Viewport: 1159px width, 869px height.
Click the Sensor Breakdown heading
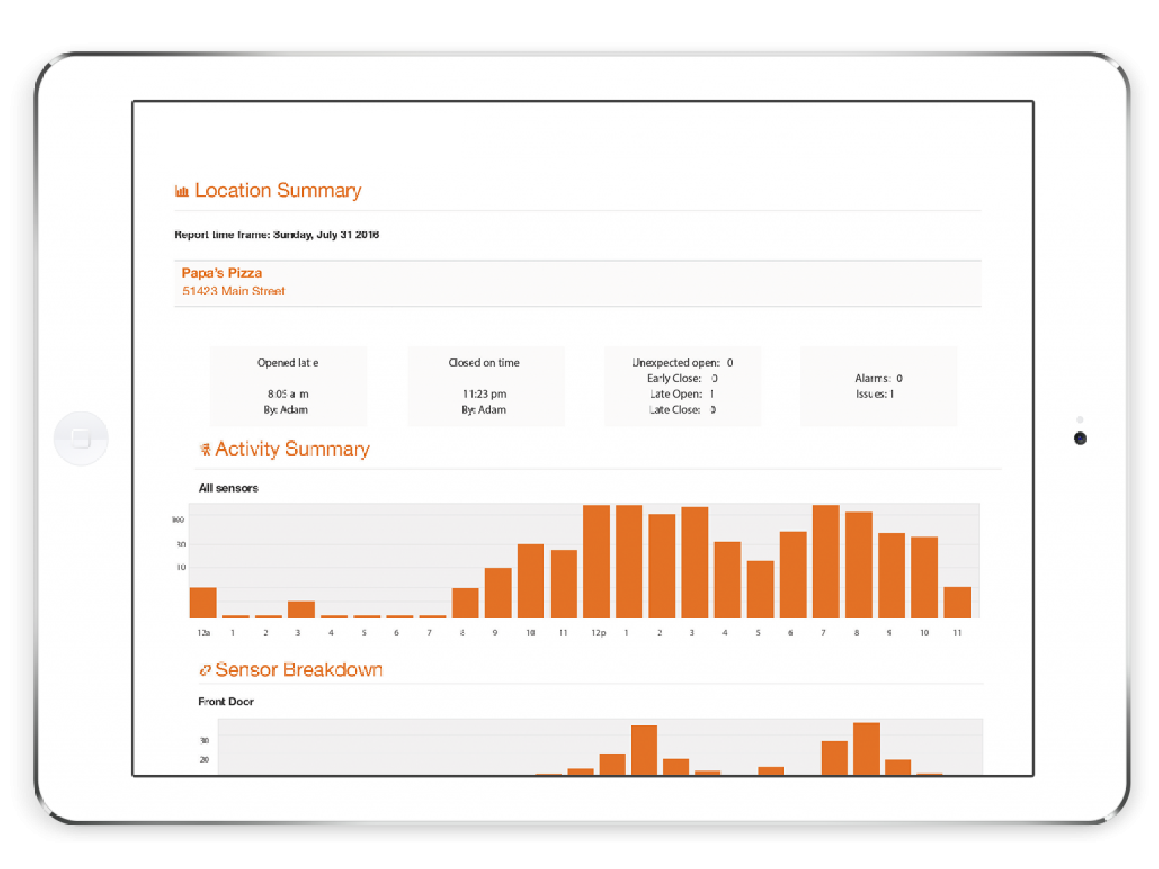299,670
